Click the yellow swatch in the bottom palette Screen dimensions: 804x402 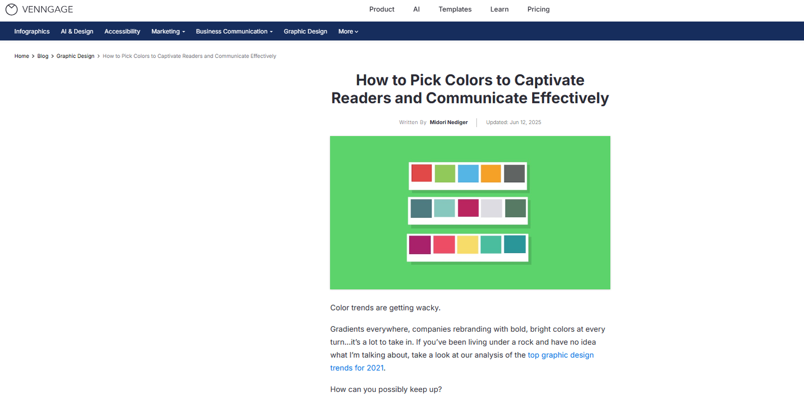tap(467, 245)
